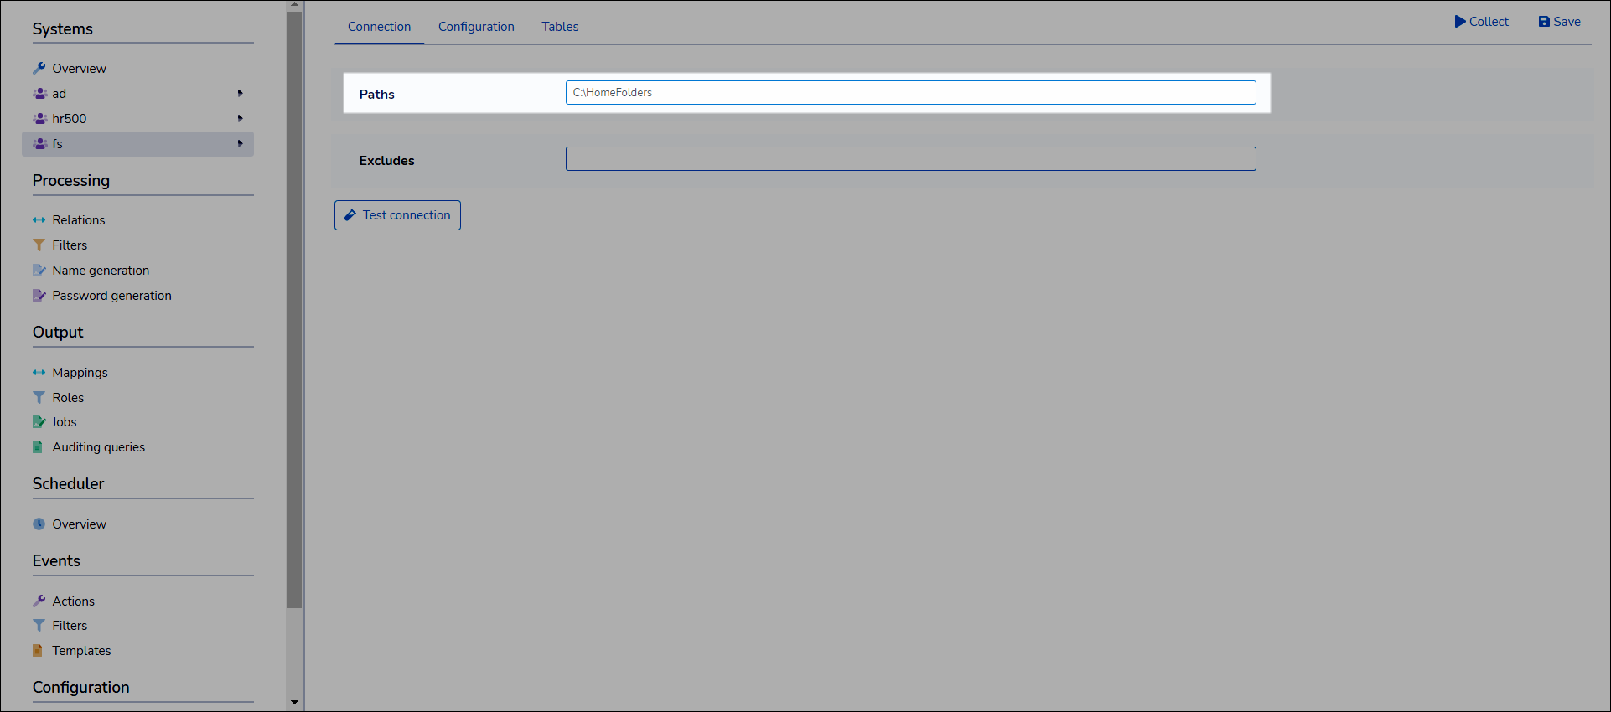1611x712 pixels.
Task: Click the icon beside Jobs
Action: [x=39, y=422]
